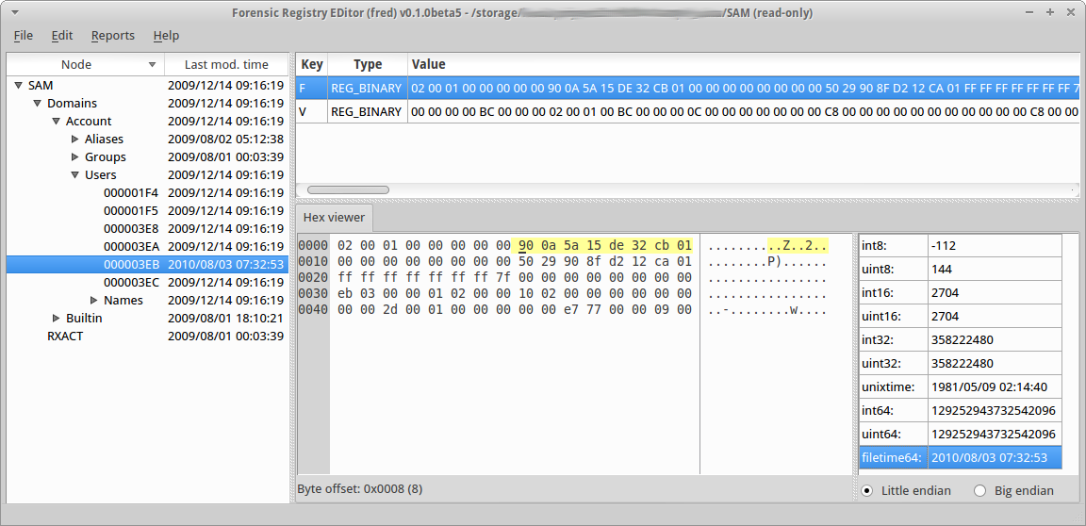Open the window menu icon in title bar

click(12, 12)
